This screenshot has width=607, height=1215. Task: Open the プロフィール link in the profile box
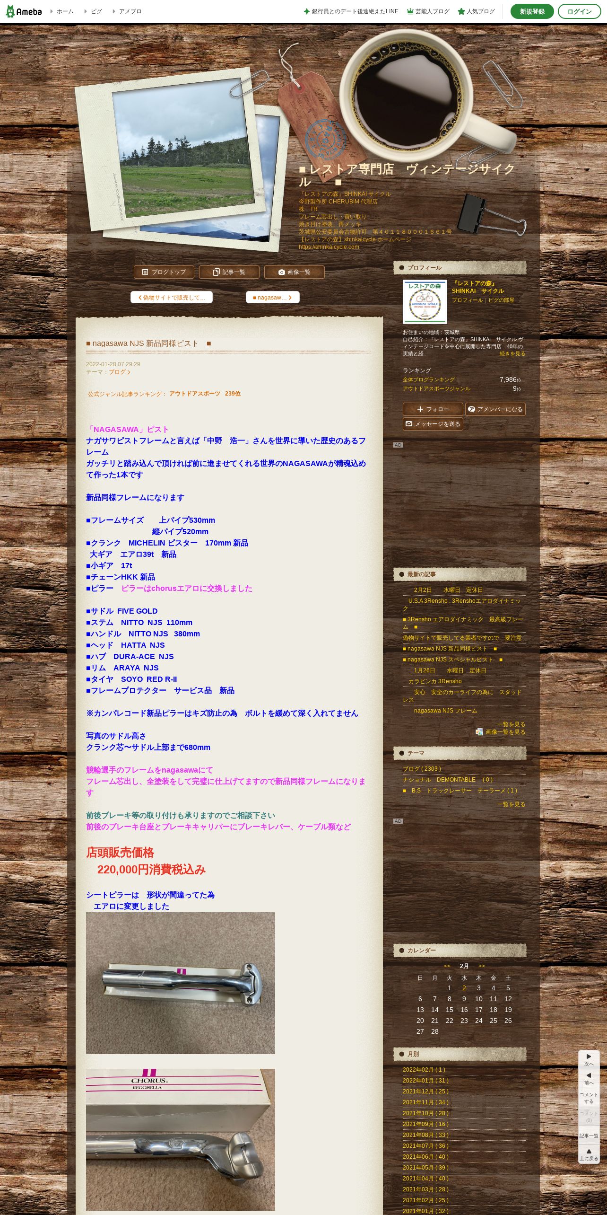click(x=467, y=300)
